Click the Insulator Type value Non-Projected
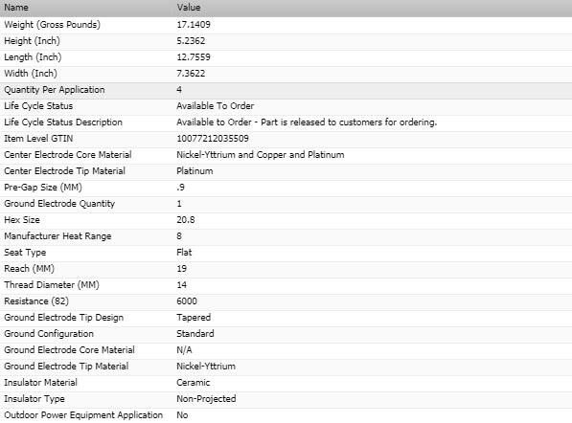The width and height of the screenshot is (572, 423). (206, 399)
